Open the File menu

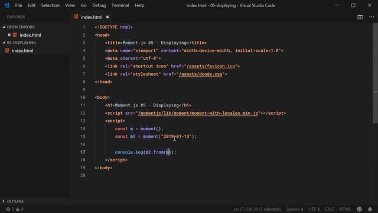pos(18,5)
